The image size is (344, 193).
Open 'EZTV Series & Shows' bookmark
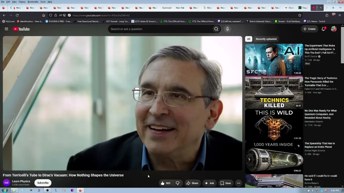(144, 21)
